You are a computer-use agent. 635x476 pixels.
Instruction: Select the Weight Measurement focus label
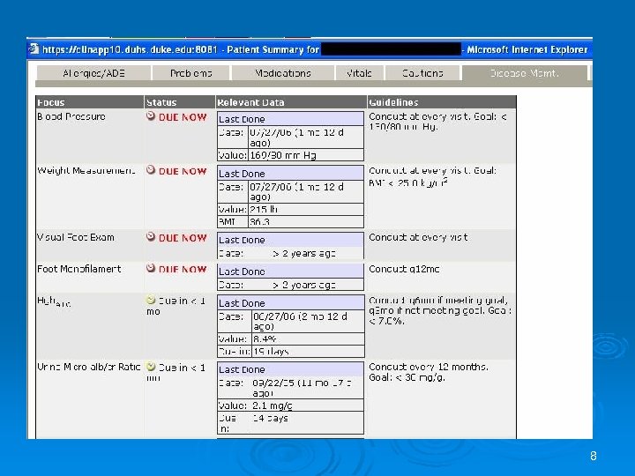click(x=86, y=171)
